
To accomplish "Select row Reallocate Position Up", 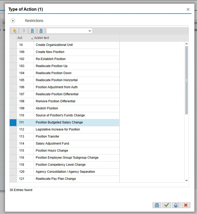I will pos(64,66).
